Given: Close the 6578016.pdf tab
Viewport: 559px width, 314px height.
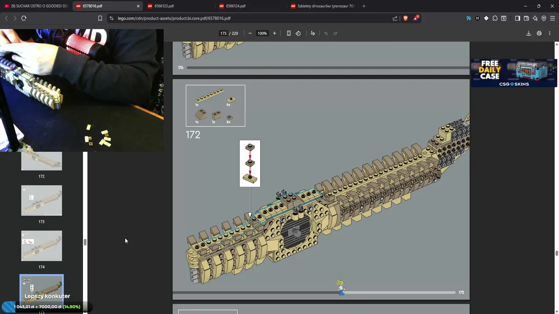Looking at the screenshot, I should [138, 6].
